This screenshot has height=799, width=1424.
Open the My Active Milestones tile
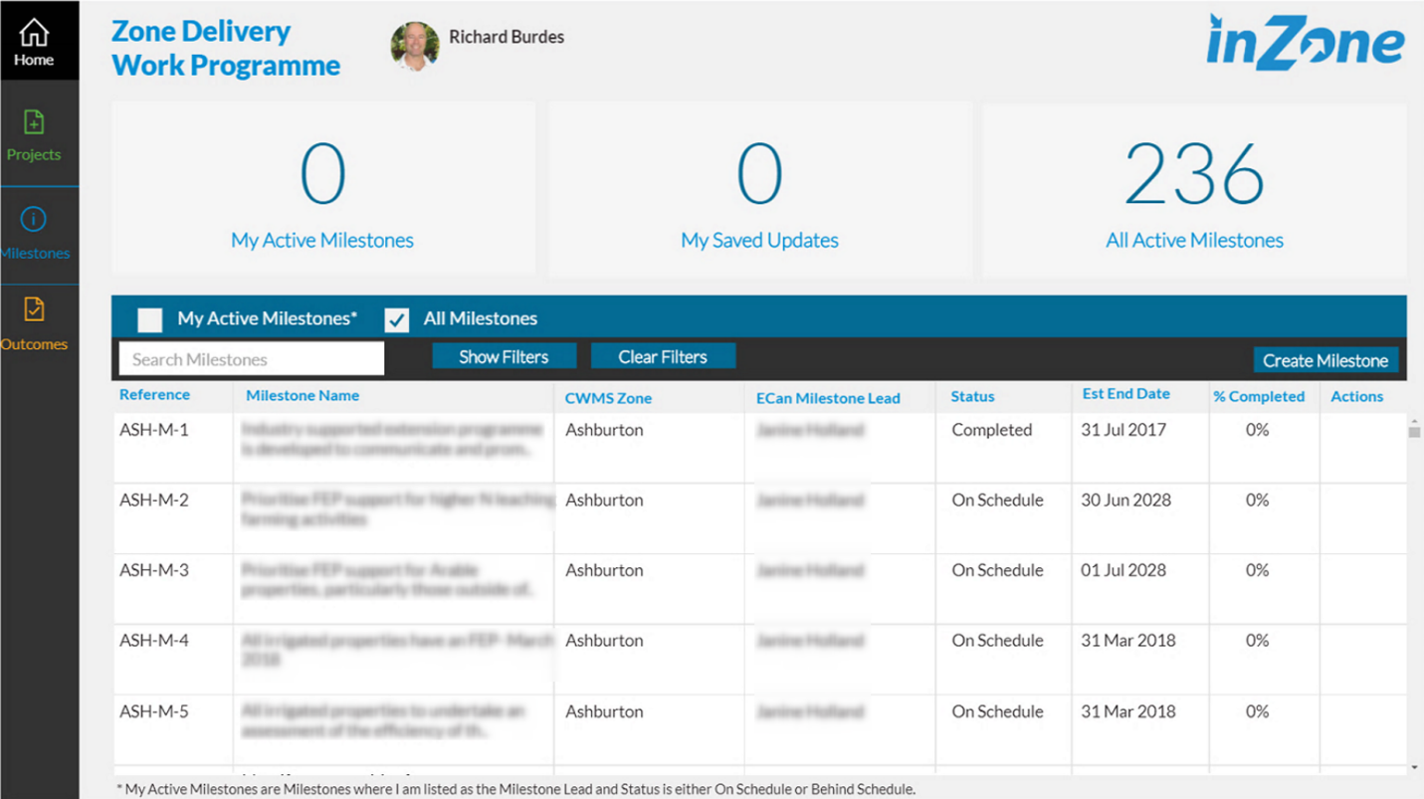tap(322, 189)
